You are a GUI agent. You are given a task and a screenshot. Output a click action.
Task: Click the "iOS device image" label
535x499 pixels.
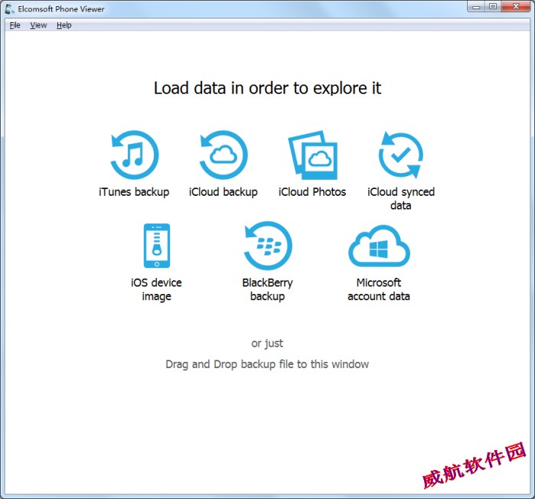(157, 289)
